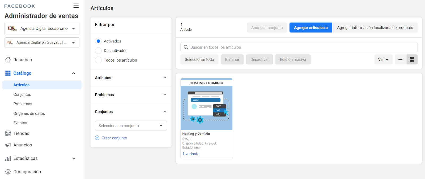Expand the Estadísticas section chevron
Image resolution: width=425 pixels, height=179 pixels.
(x=74, y=158)
